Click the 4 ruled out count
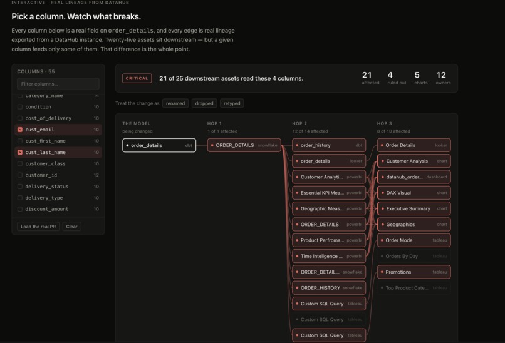 [397, 78]
